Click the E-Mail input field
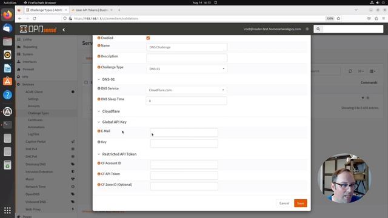Screen dimensions: 388x218 [184, 133]
